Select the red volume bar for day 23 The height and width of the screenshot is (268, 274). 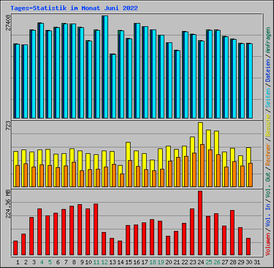[192, 232]
